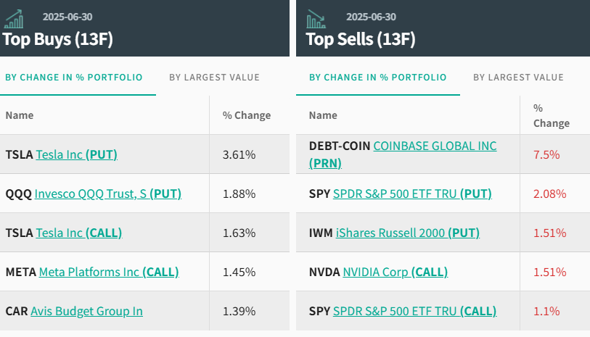Open the Tesla Inc (PUT) link
Viewport: 590px width, 337px height.
[x=76, y=154]
